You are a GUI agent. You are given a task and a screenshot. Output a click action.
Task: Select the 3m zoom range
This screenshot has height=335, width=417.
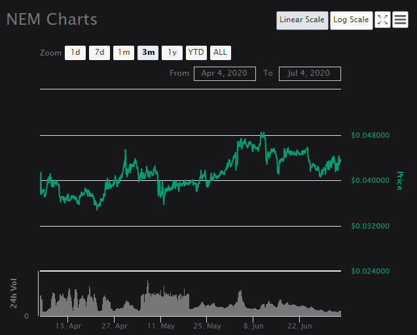[x=148, y=53]
